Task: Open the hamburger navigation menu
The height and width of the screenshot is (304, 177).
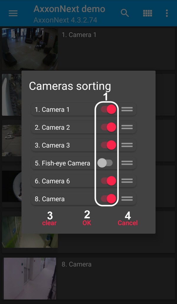Action: click(x=13, y=13)
